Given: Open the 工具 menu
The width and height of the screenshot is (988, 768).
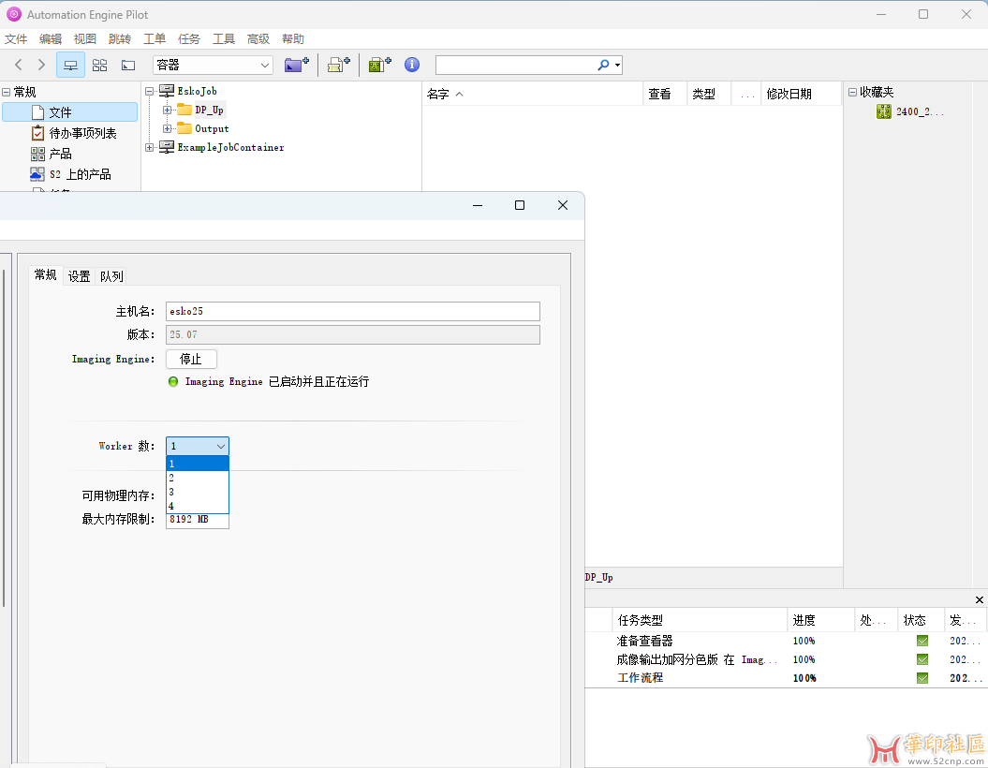Looking at the screenshot, I should point(224,39).
